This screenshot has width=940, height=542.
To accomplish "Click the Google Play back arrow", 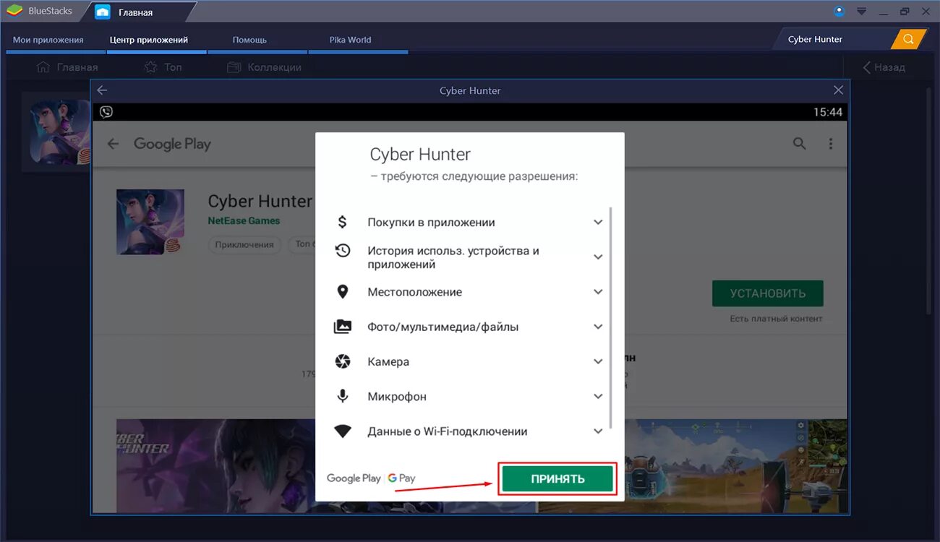I will (x=113, y=144).
